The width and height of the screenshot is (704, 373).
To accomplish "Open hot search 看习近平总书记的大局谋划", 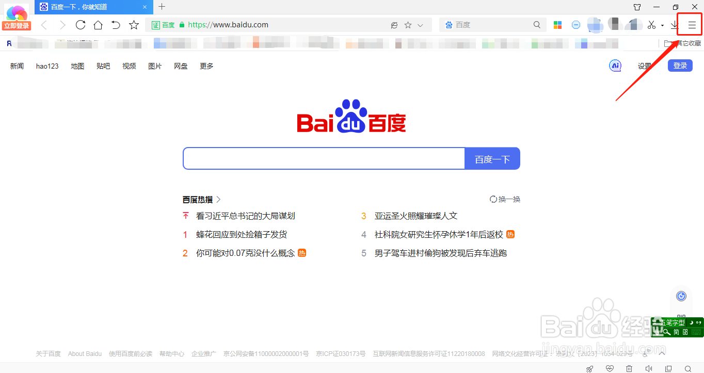I will point(246,216).
